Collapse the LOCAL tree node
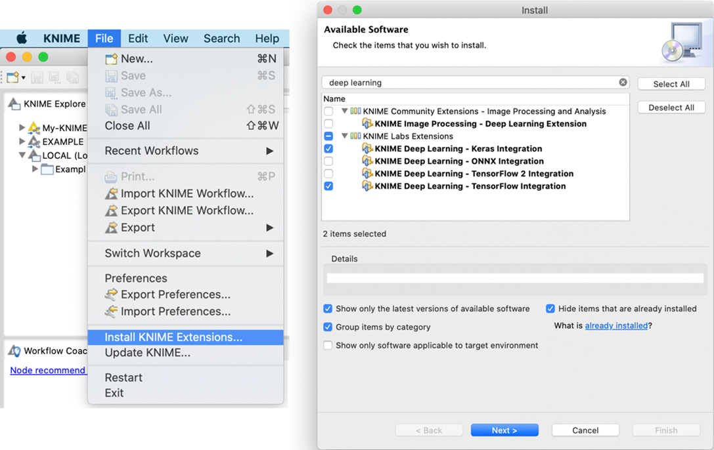This screenshot has height=450, width=714. (22, 155)
